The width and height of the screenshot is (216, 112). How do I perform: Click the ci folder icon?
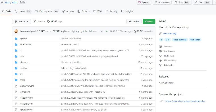click(x=16, y=50)
